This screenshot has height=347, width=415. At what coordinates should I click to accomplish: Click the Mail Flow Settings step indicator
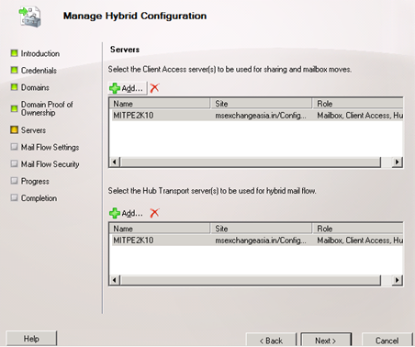tap(14, 147)
